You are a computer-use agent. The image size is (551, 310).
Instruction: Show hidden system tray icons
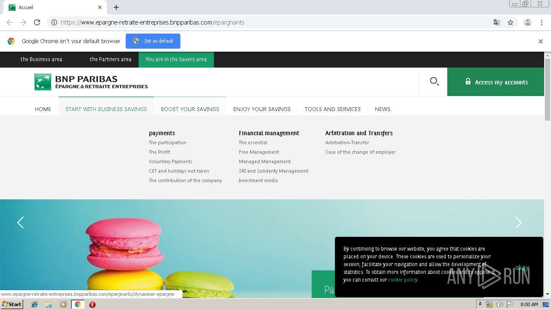[x=480, y=304]
